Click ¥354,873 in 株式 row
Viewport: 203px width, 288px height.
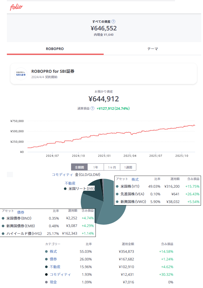126,251
